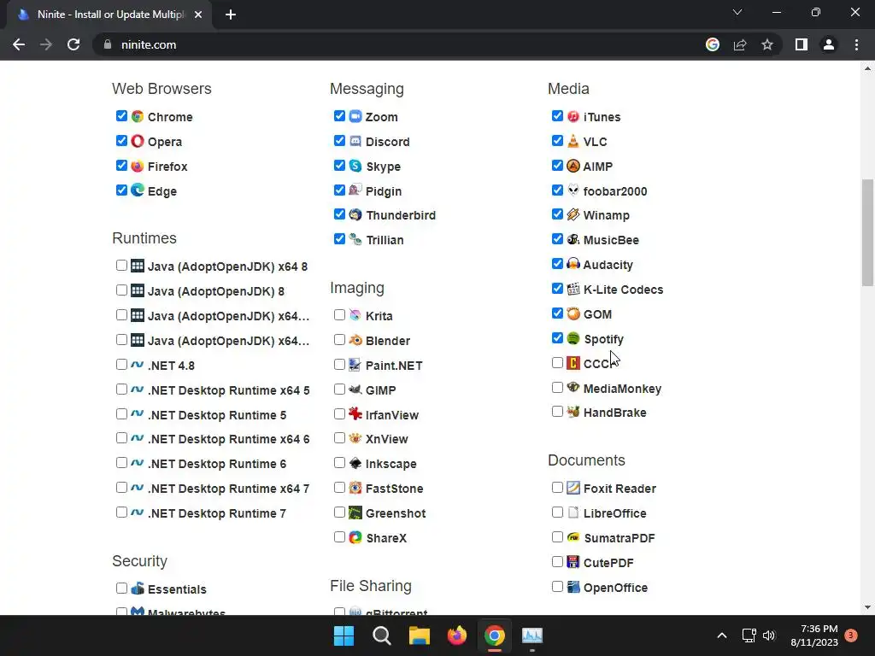Click the iTunes music note icon
The height and width of the screenshot is (656, 875).
573,116
